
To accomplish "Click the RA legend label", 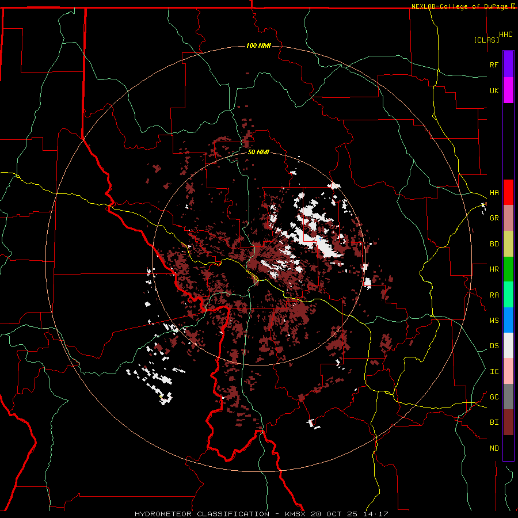I will 494,295.
